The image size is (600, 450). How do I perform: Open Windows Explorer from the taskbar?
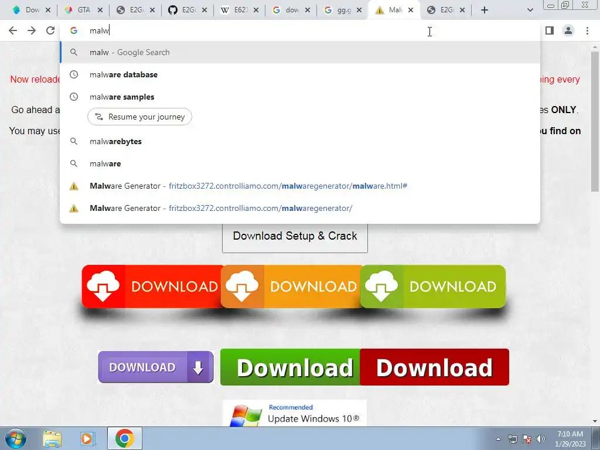[52, 439]
